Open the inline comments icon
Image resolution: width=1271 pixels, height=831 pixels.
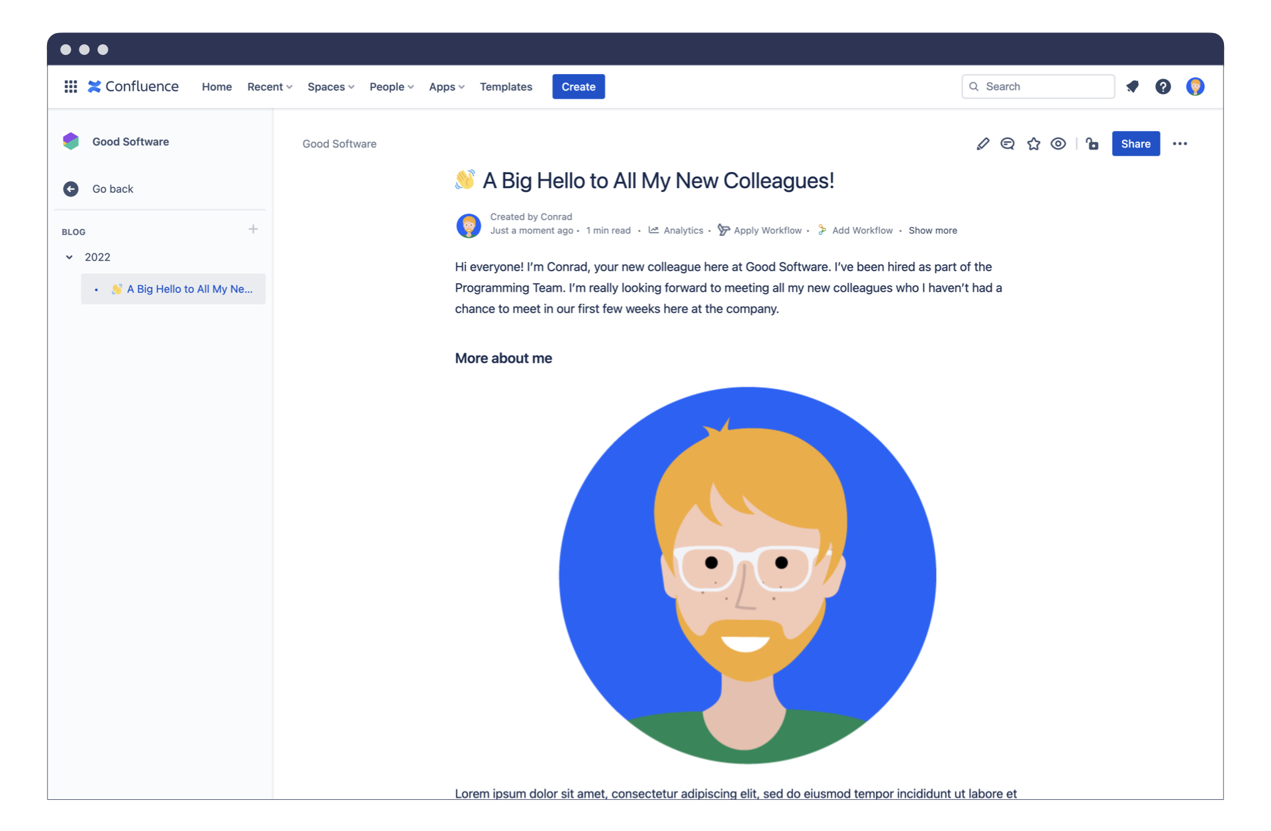1008,144
